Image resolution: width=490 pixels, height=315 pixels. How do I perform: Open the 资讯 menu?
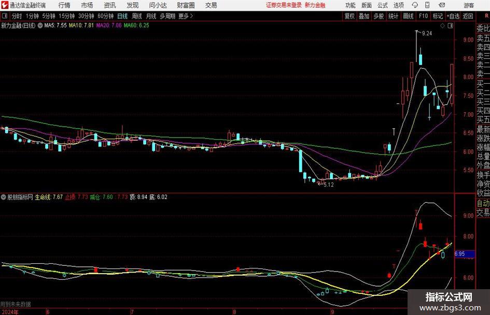coord(110,5)
